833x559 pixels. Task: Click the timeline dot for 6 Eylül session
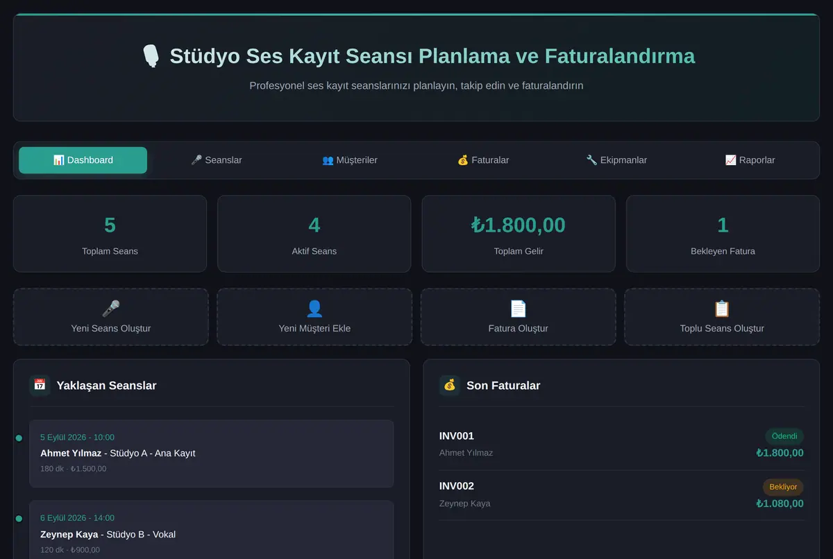pos(19,518)
